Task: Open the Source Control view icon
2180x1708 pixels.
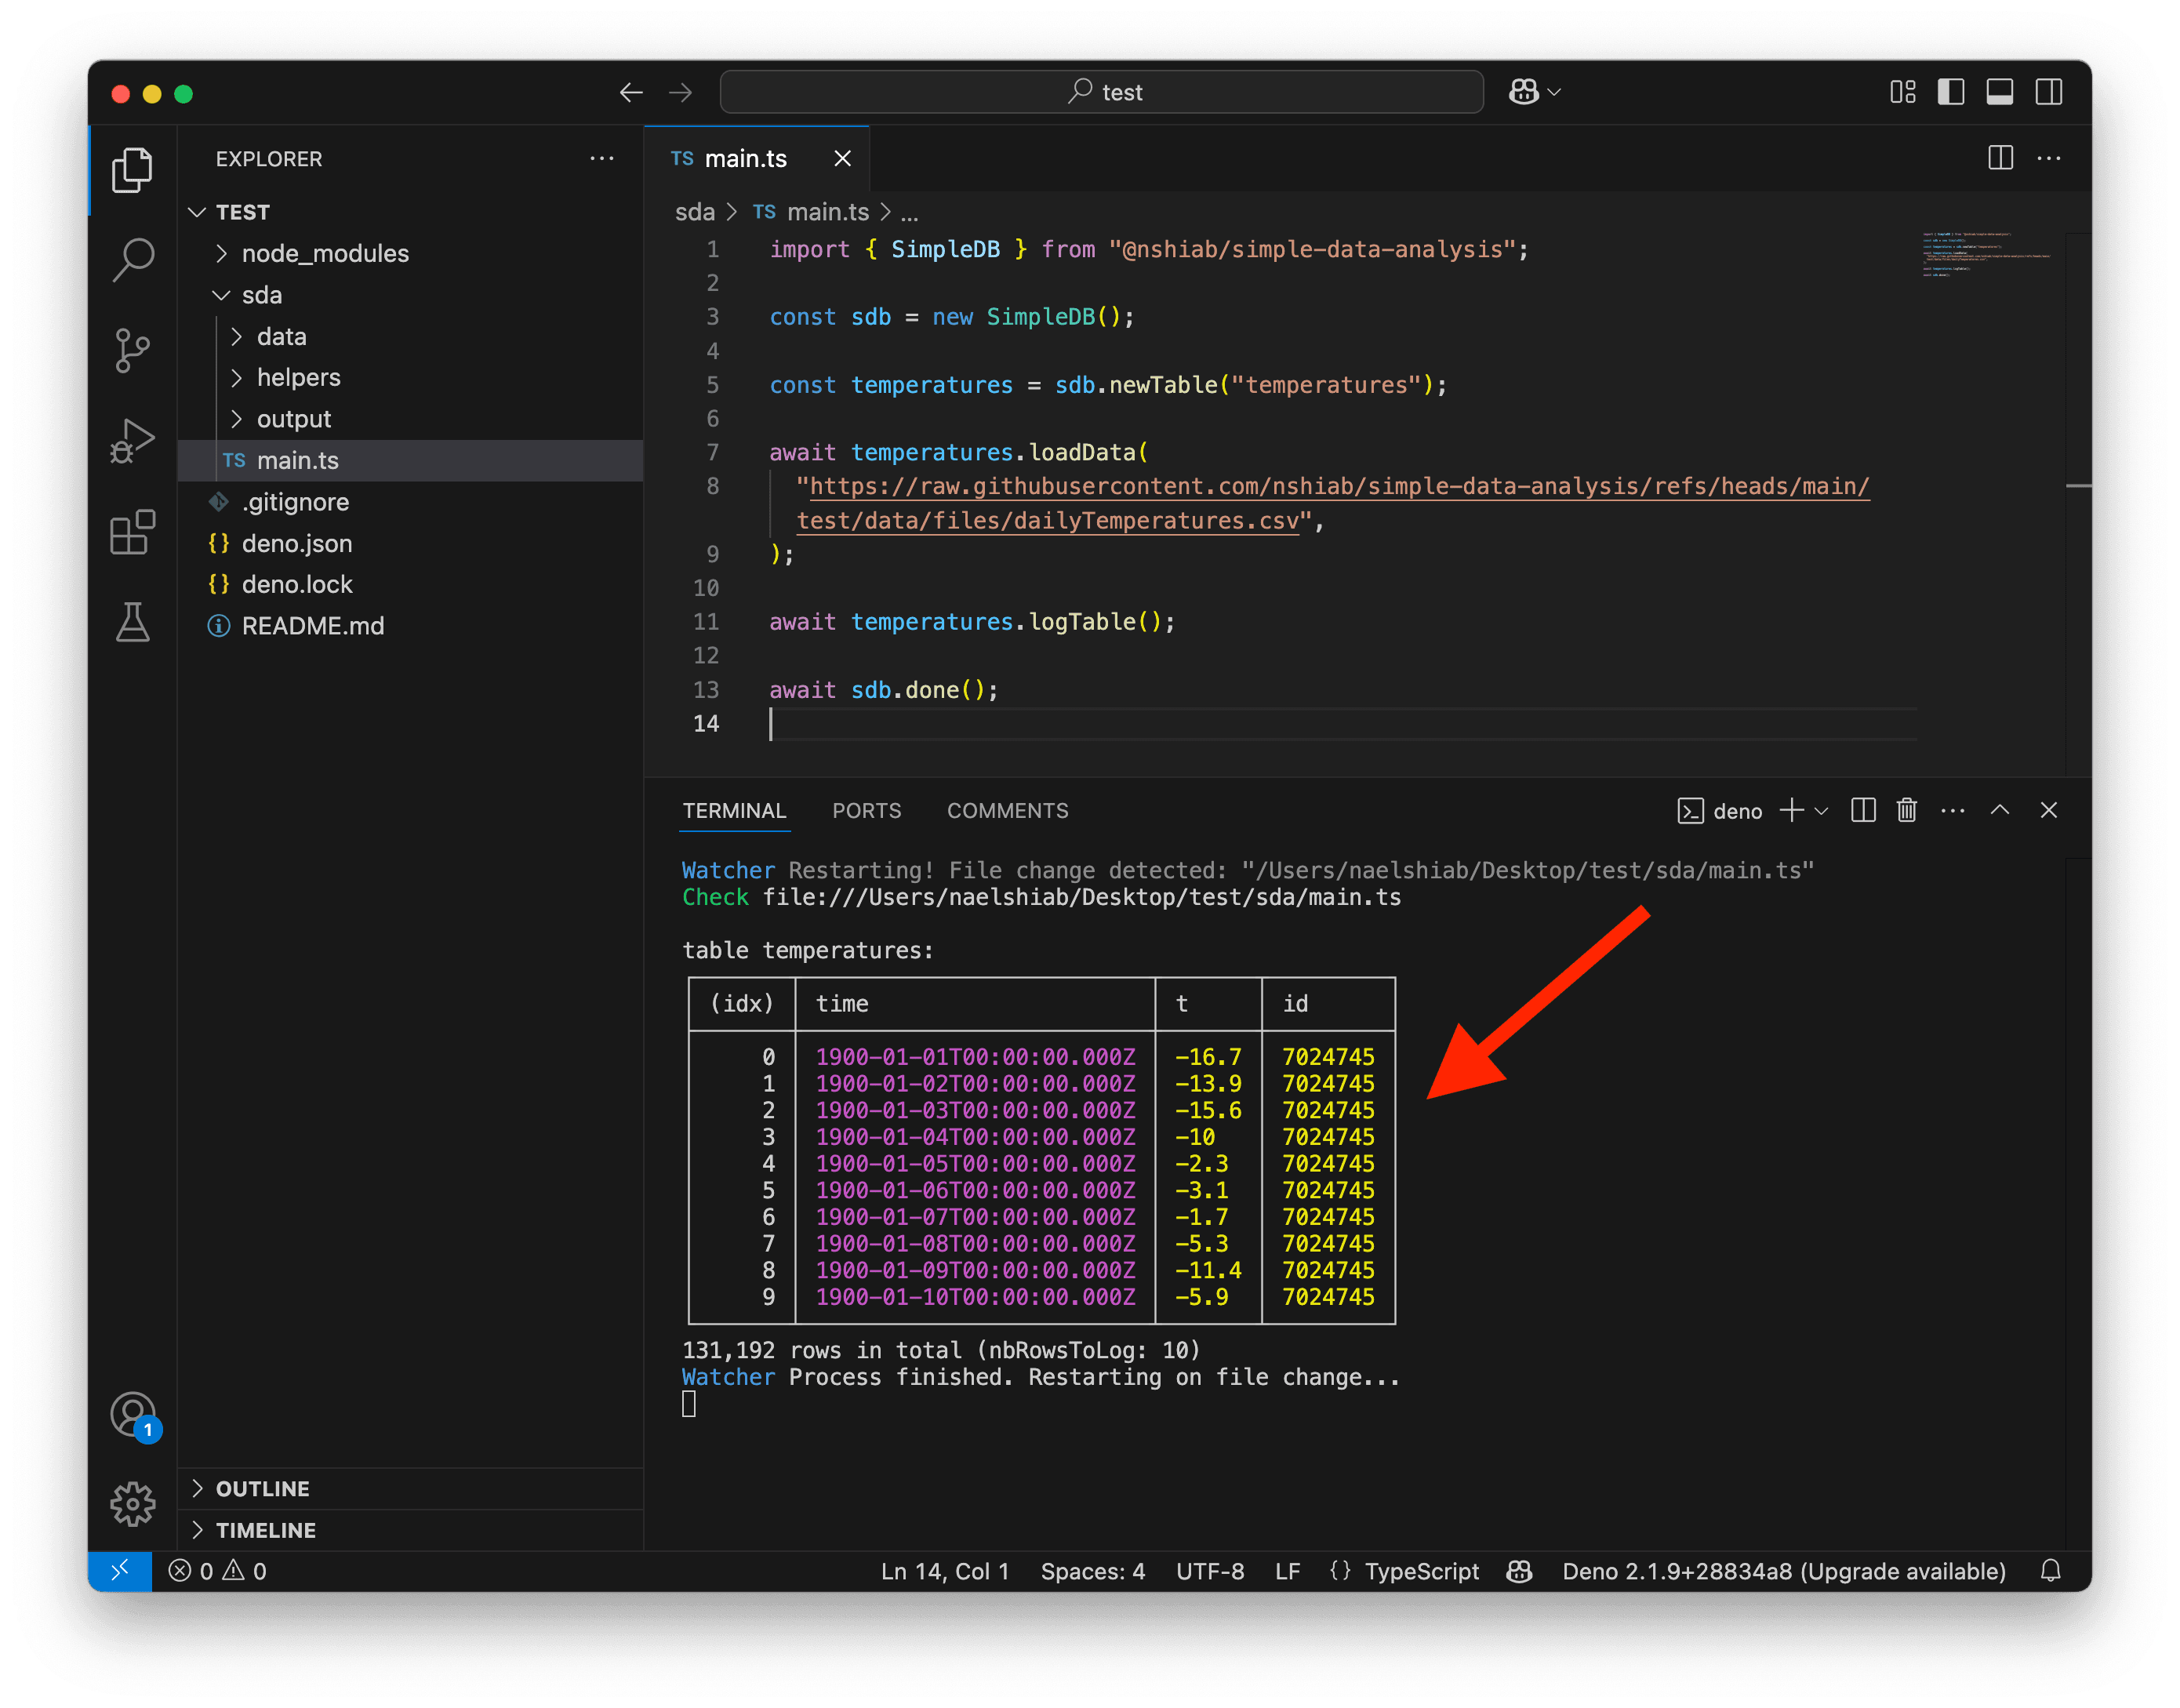Action: coord(132,350)
